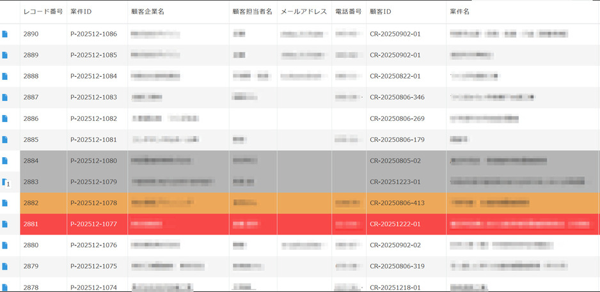Click the 案件名 column header
600x292 pixels.
pos(460,12)
